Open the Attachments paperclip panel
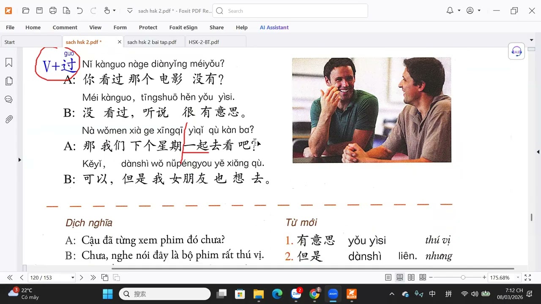The height and width of the screenshot is (304, 541). pyautogui.click(x=9, y=119)
